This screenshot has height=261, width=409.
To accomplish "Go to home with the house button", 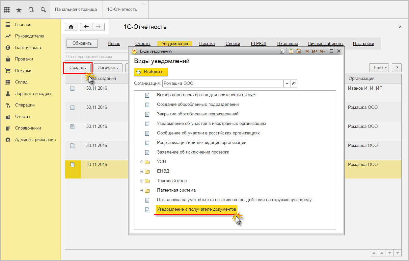I will tap(71, 27).
